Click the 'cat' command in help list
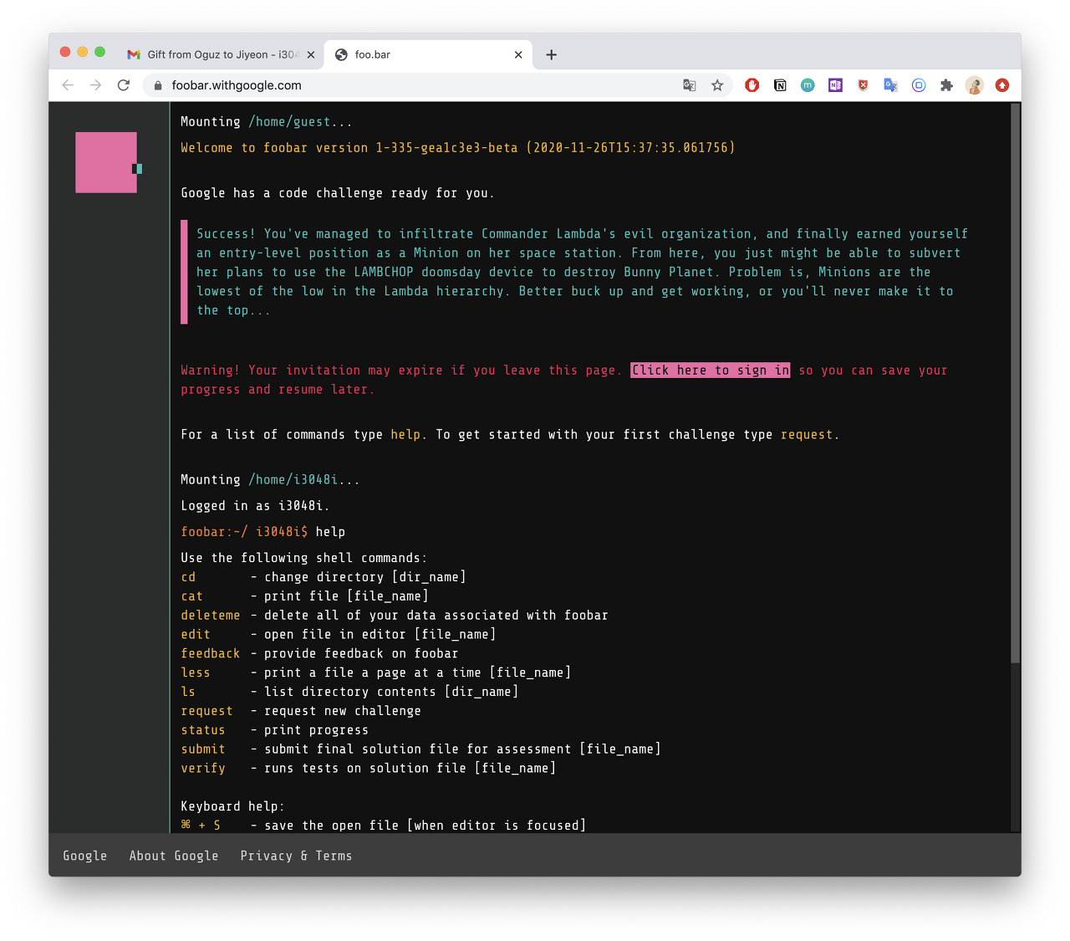This screenshot has height=941, width=1070. click(x=192, y=596)
